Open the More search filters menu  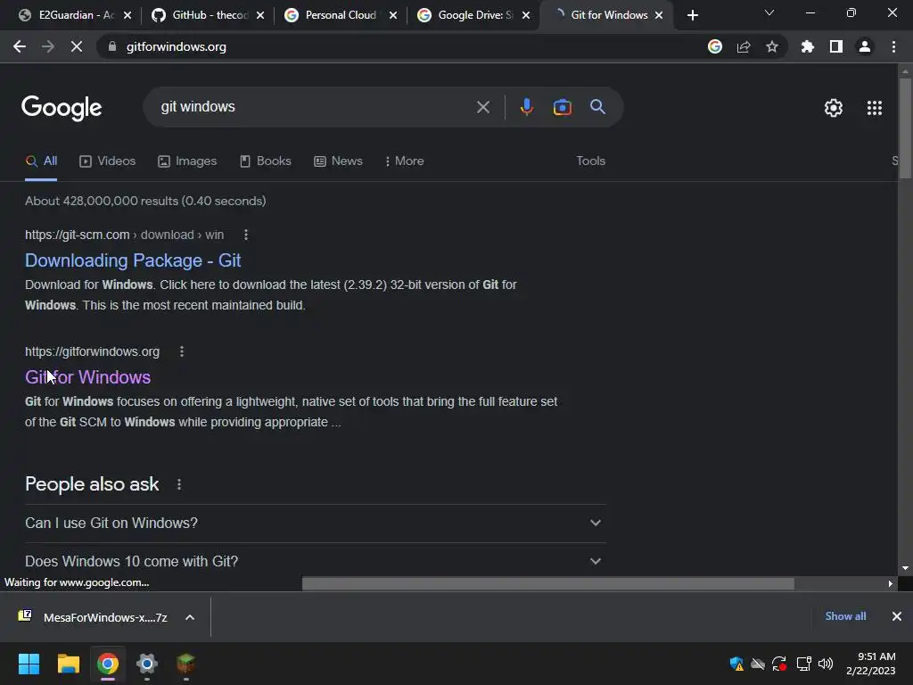(404, 161)
